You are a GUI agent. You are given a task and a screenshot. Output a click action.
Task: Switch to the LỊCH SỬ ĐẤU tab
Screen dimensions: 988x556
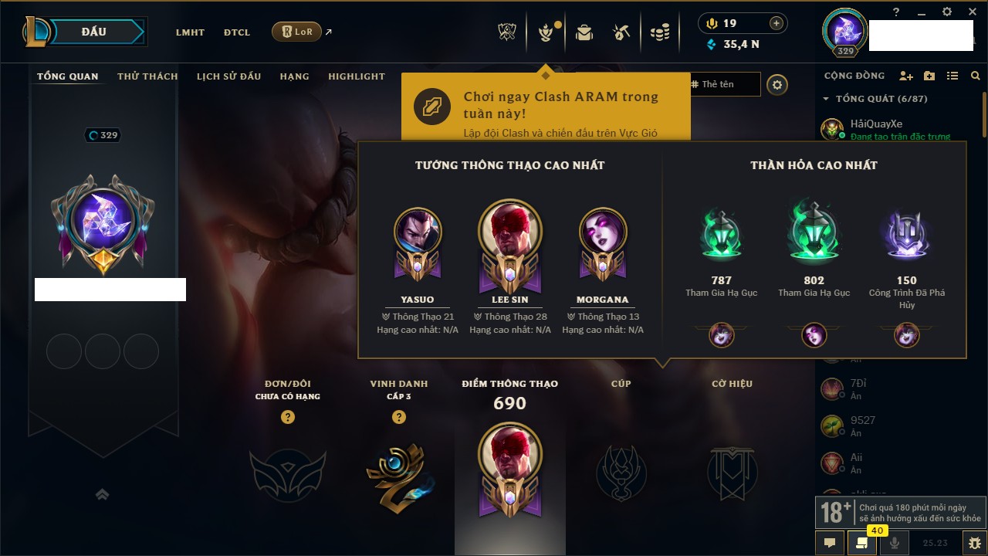coord(228,76)
